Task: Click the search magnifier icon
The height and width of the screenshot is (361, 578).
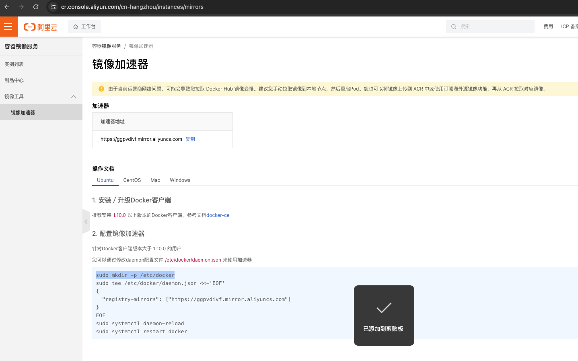Action: pyautogui.click(x=454, y=27)
